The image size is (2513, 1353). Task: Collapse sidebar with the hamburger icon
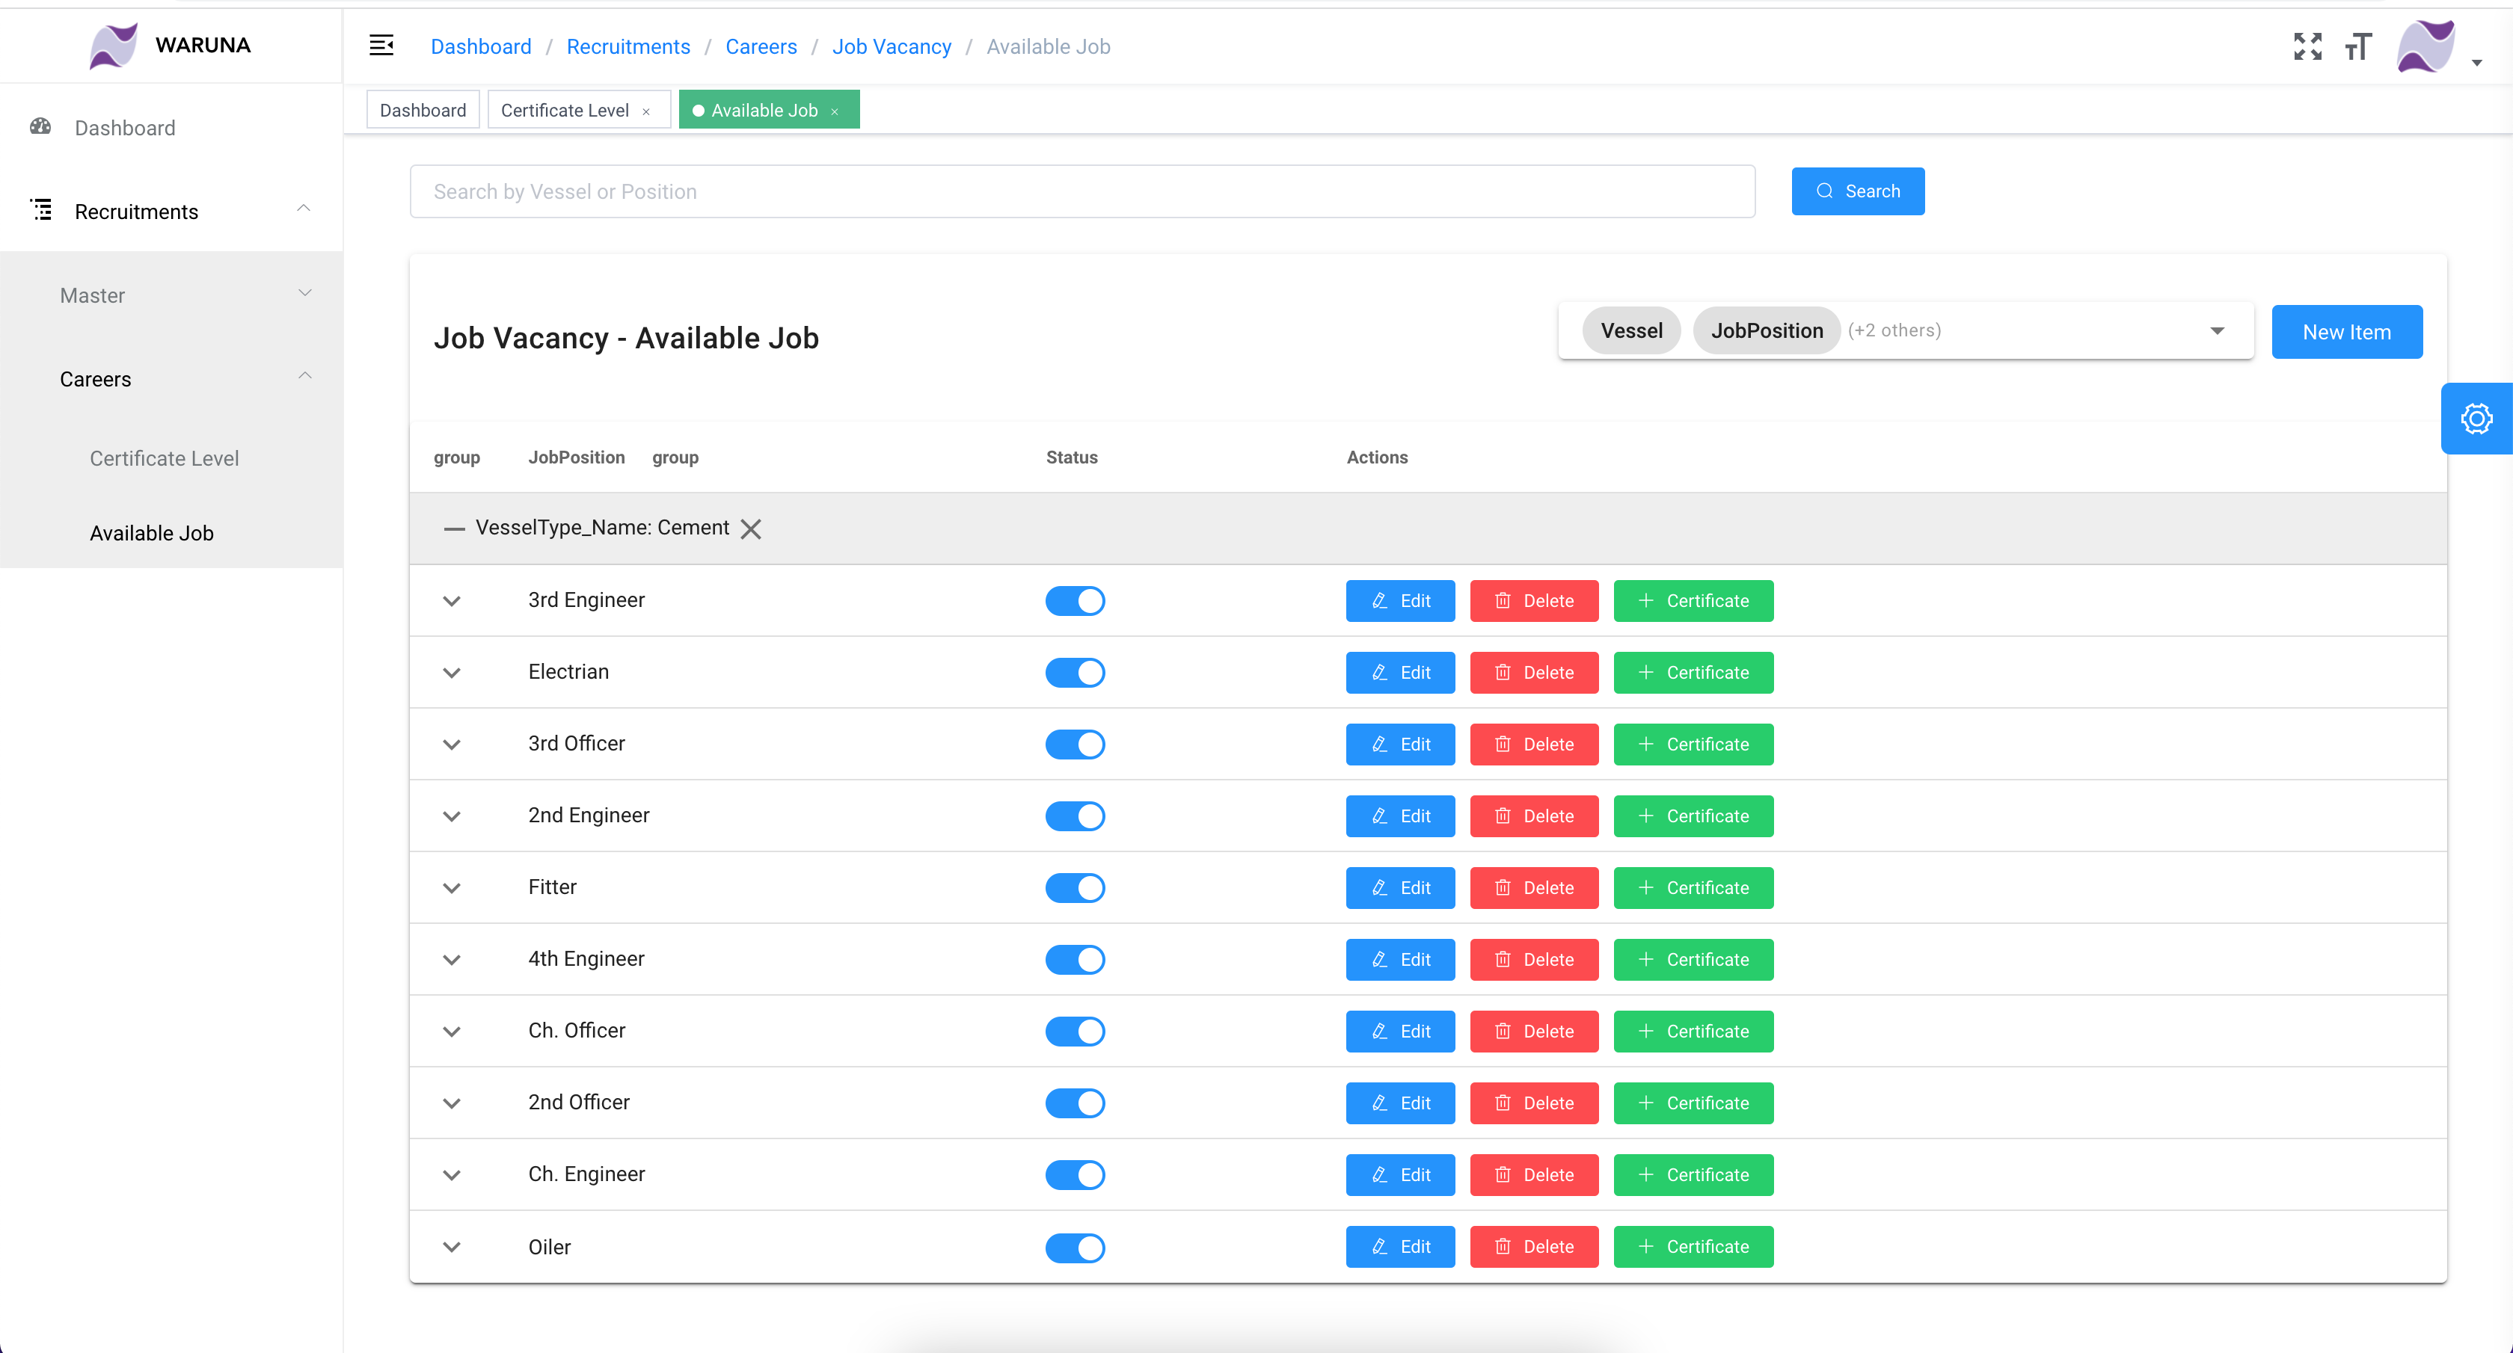381,46
